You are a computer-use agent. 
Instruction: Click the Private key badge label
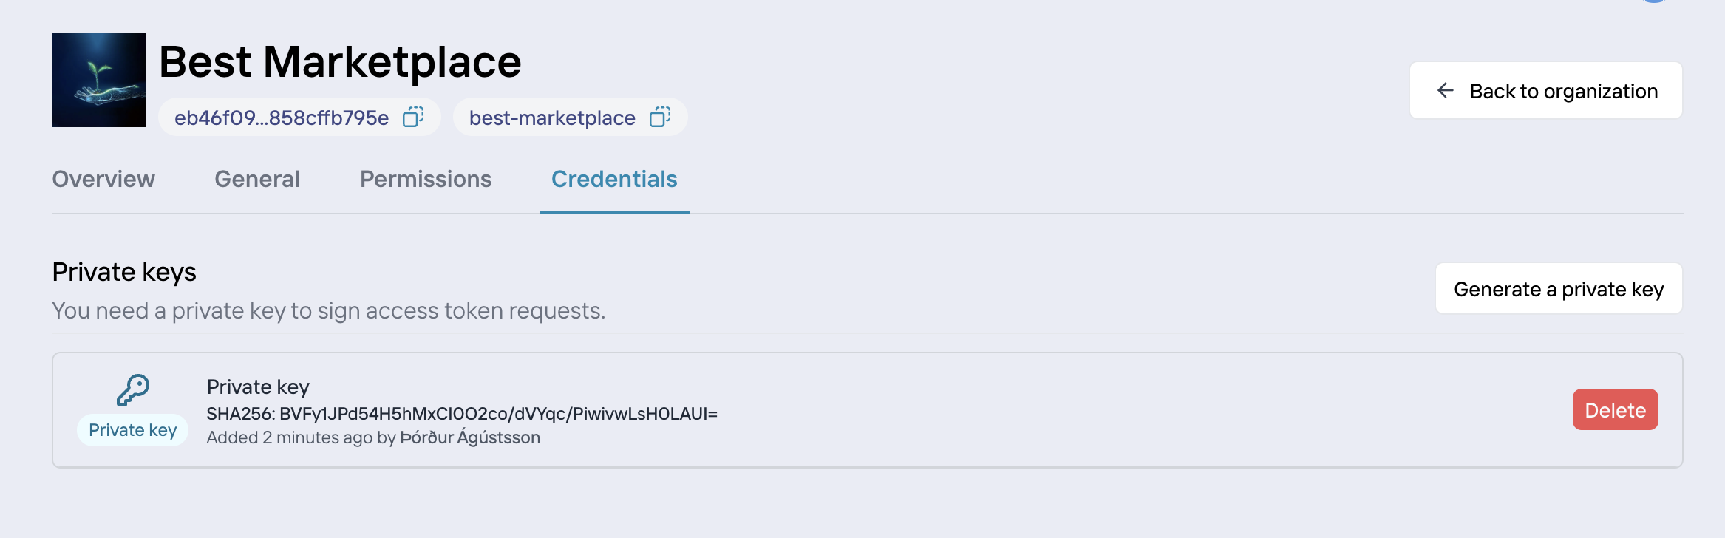[133, 430]
